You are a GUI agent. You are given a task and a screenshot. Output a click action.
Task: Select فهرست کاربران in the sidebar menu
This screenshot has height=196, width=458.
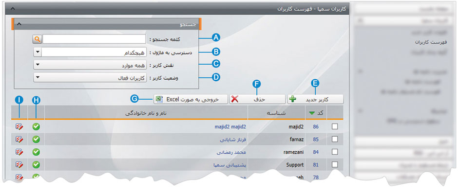tap(414, 42)
